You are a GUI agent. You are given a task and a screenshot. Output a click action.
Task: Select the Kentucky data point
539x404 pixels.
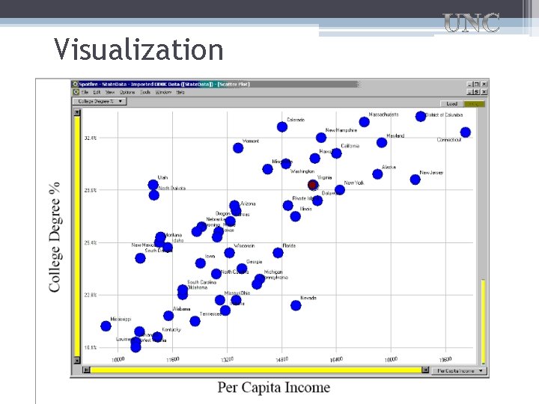pos(157,337)
